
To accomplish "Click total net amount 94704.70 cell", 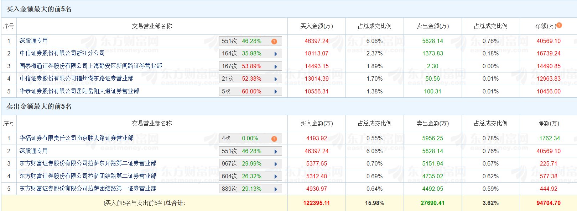I will pos(548,203).
